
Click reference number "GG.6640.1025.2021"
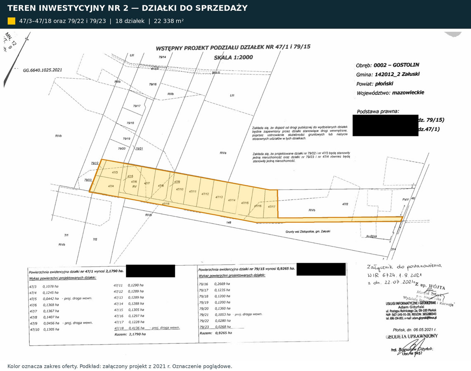tap(43, 70)
